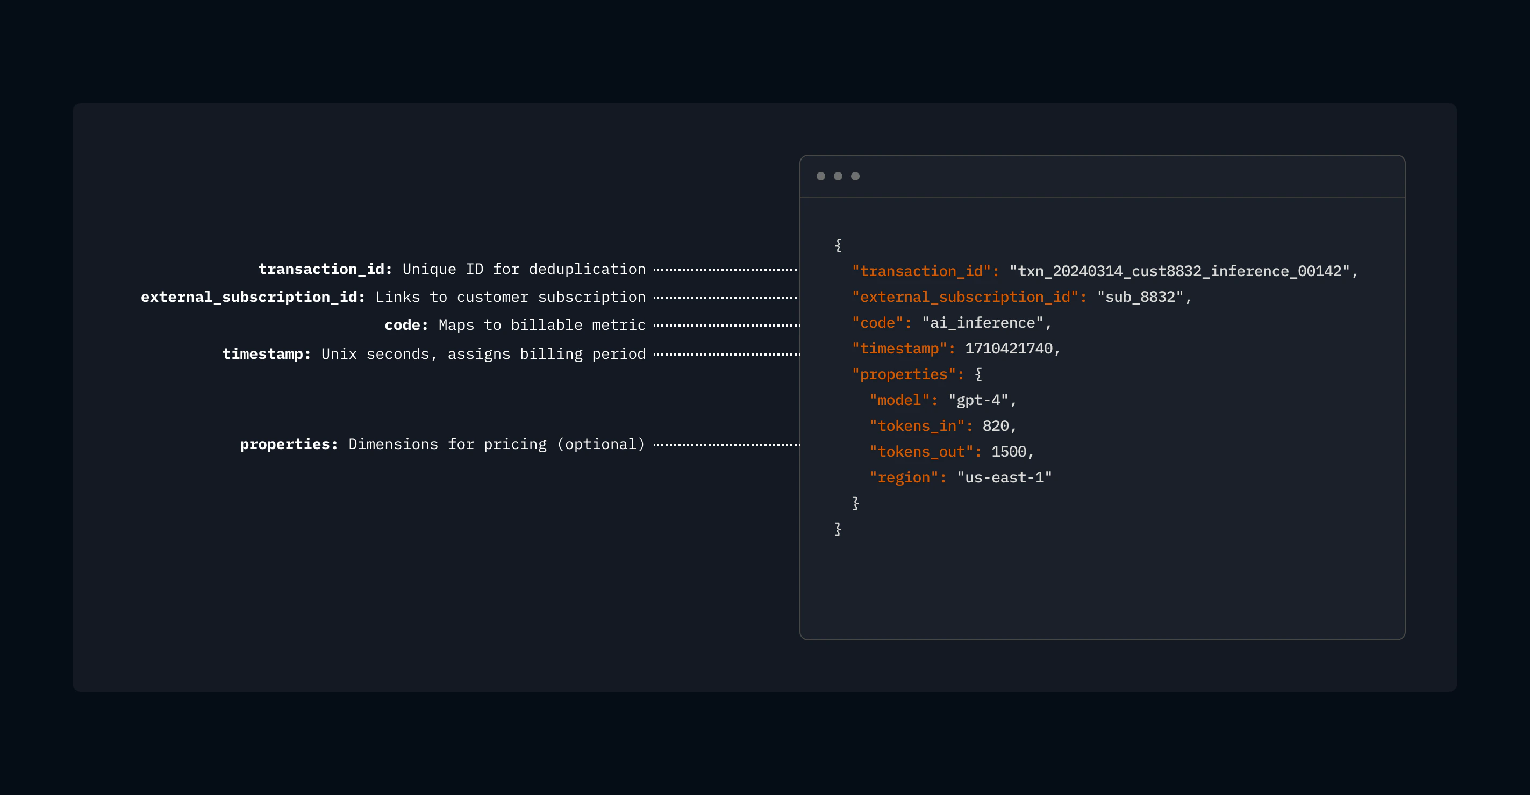Click the top-level opening curly brace
Screen dimensions: 1530x795
coord(838,245)
